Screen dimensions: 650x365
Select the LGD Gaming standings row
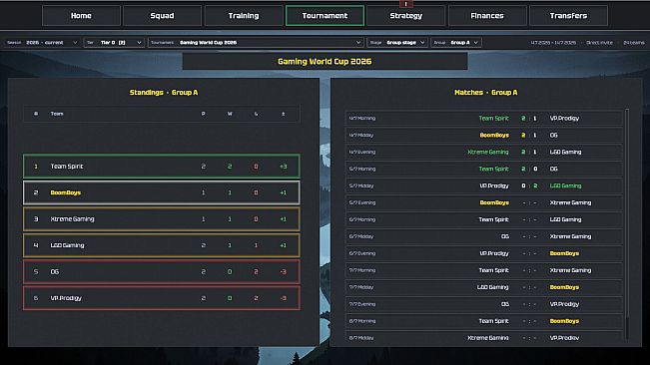tap(162, 245)
